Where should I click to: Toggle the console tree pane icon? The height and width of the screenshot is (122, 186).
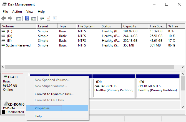coord(19,19)
